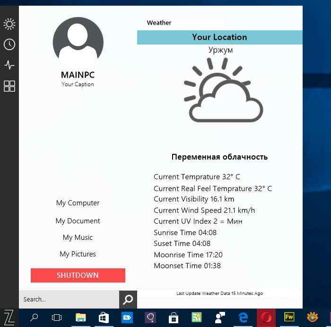
Task: Open the Windows Store tile icon on taskbar
Action: click(104, 317)
